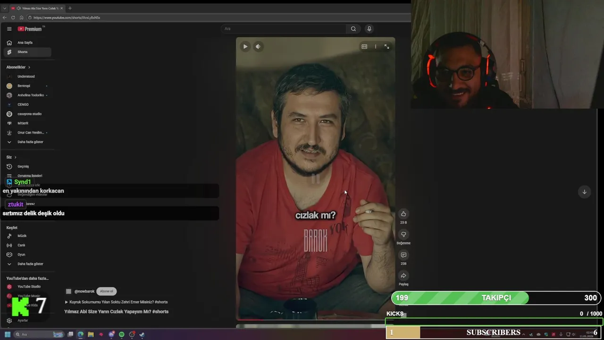Go to Ana Sayfa in sidebar
The height and width of the screenshot is (340, 604).
click(27, 42)
